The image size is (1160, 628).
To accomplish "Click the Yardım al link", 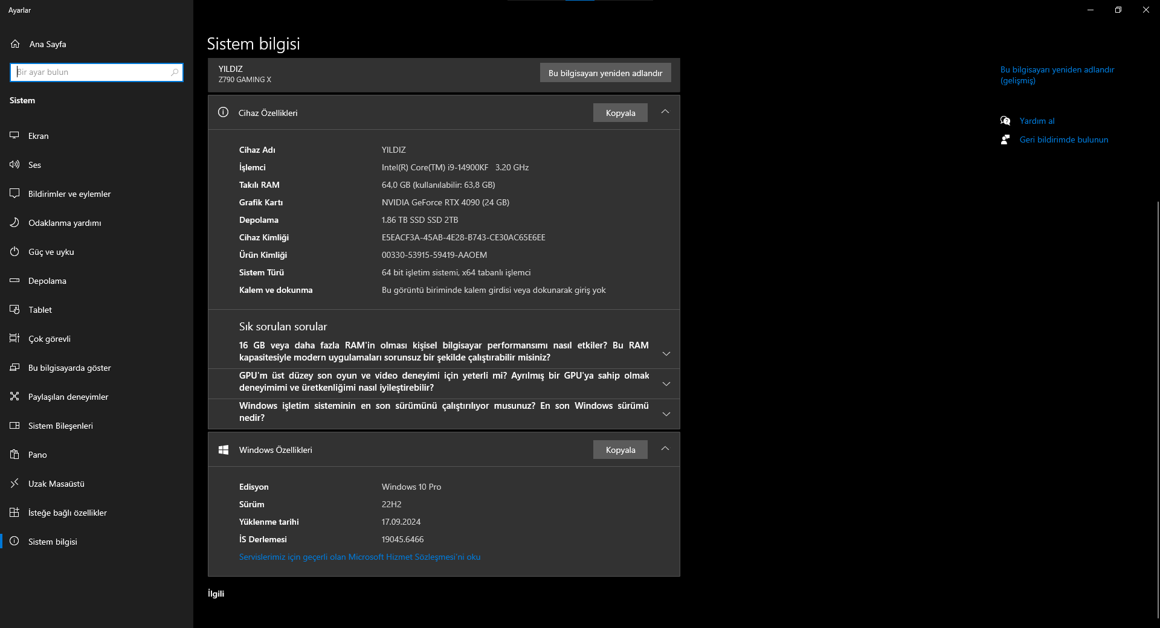I will tap(1037, 121).
